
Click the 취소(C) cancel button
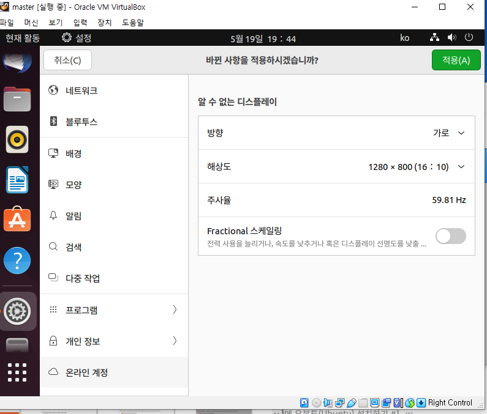68,60
